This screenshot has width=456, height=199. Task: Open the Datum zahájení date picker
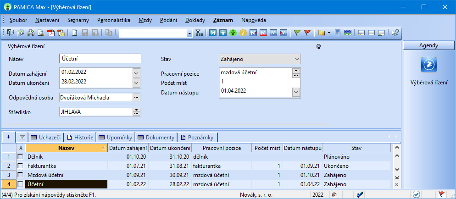click(136, 72)
